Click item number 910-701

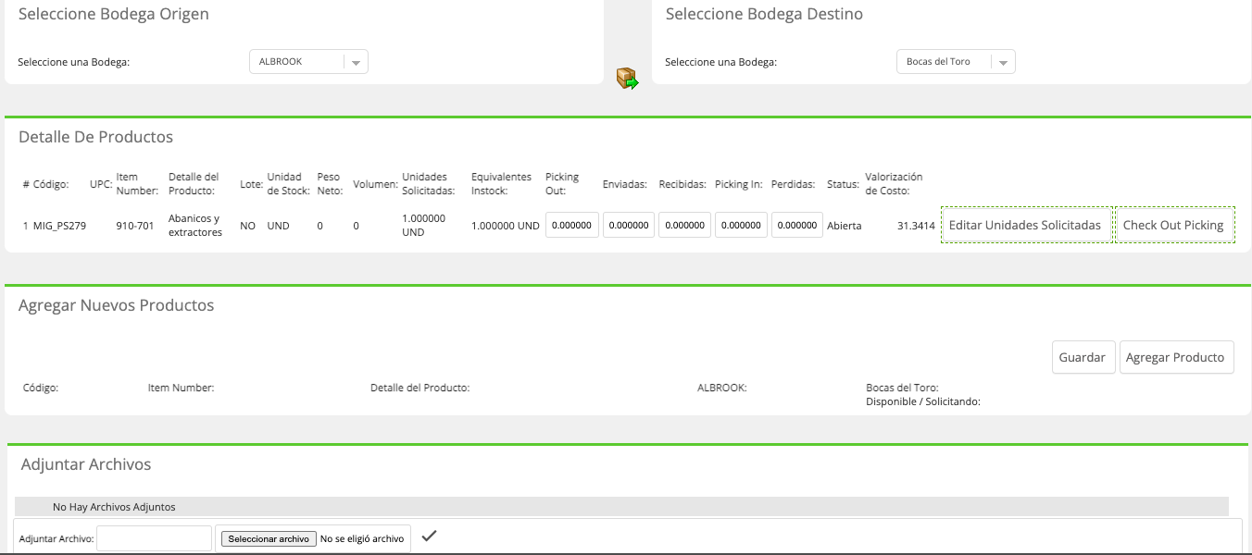(x=135, y=225)
